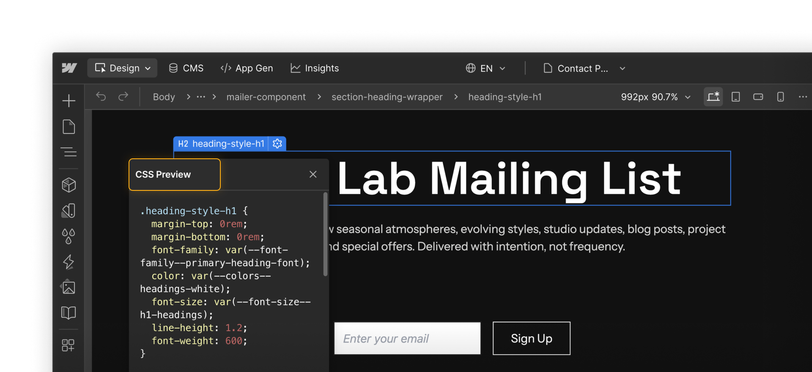Open the Pages panel icon
812x372 pixels.
tap(69, 127)
